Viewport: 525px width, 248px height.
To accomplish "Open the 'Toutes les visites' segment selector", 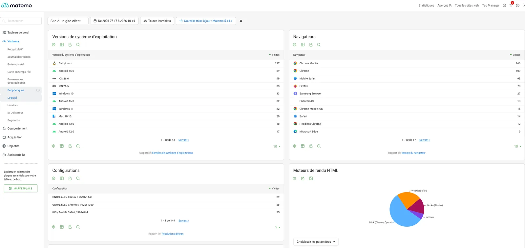I will click(157, 21).
